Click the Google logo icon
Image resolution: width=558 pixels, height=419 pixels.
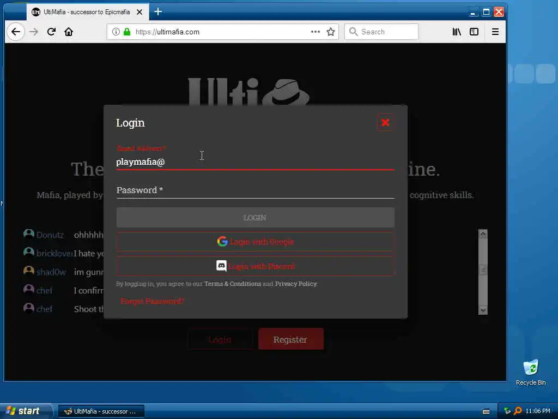tap(222, 242)
